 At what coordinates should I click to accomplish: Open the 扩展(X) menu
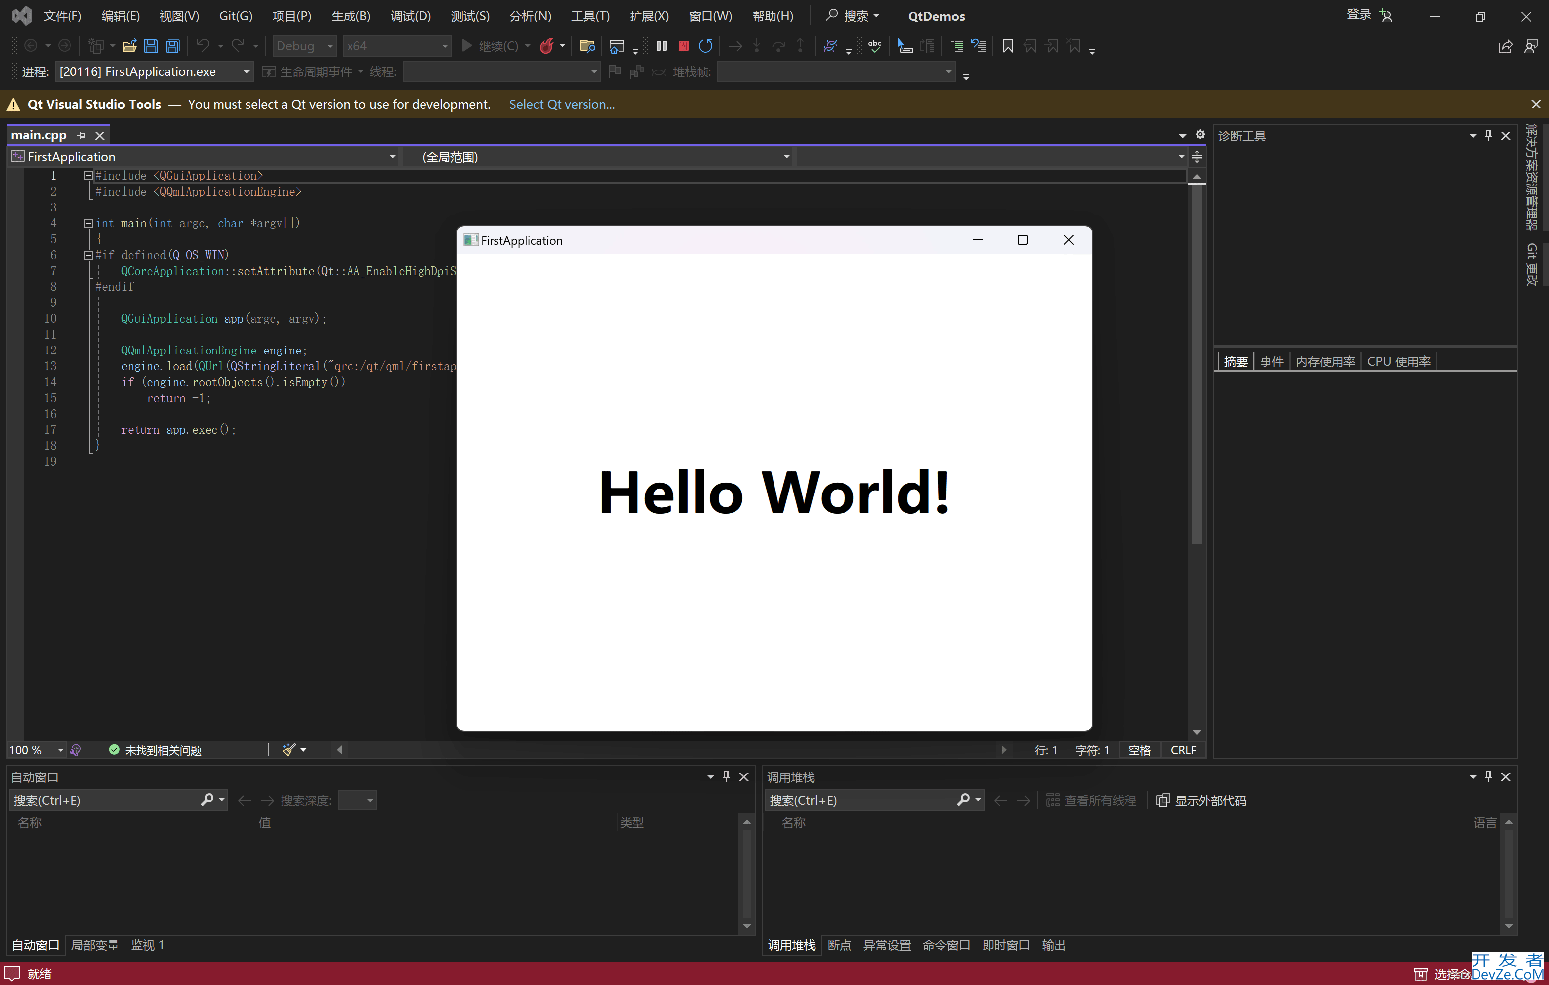(649, 16)
